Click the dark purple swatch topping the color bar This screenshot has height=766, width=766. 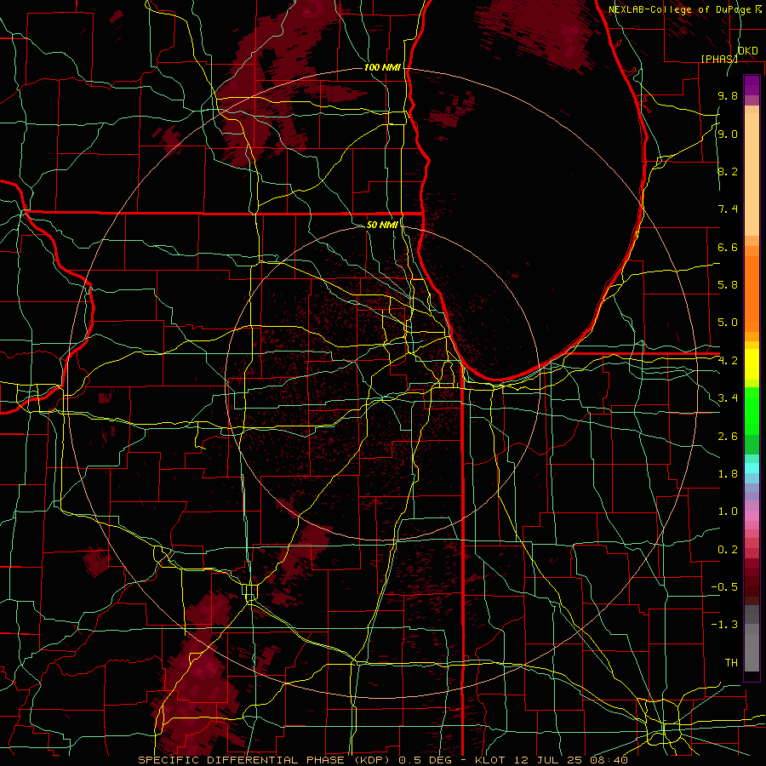(752, 85)
